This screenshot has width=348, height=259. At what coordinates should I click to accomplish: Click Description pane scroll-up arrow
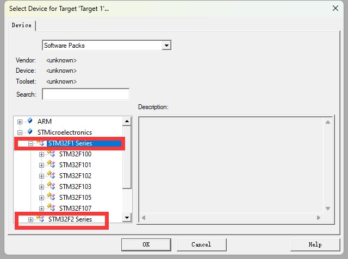point(328,122)
